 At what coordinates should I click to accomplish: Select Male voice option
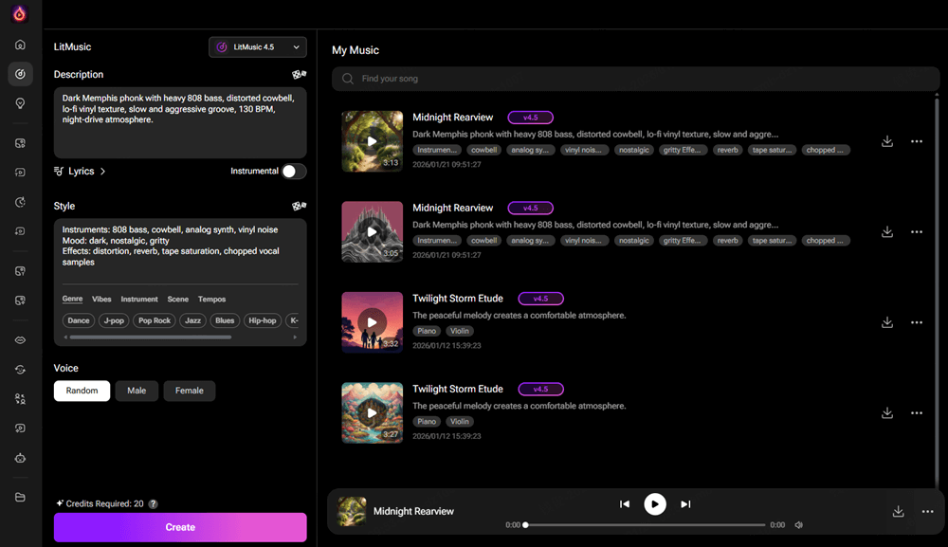(137, 391)
